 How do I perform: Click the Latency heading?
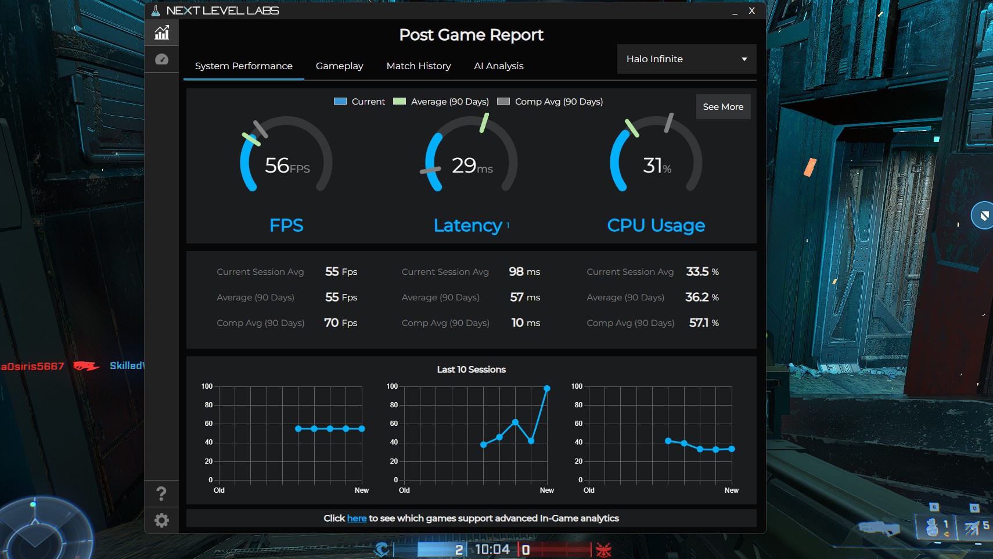(x=468, y=225)
